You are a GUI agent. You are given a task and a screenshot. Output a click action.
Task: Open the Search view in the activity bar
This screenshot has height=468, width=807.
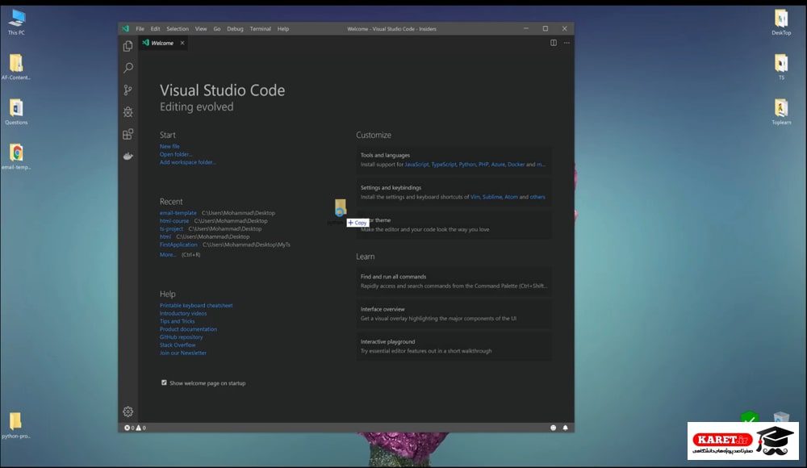(x=128, y=68)
